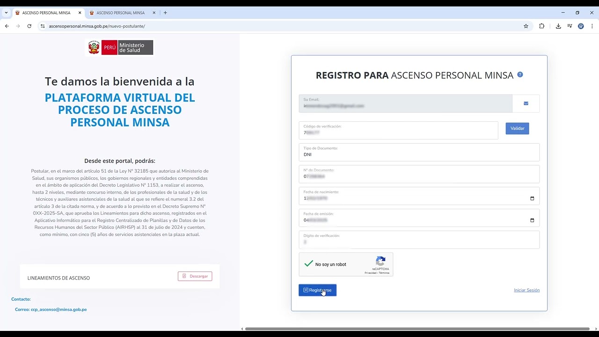
Task: Click the LINEAMIENTOS DE ASCENSO text
Action: pyautogui.click(x=58, y=278)
